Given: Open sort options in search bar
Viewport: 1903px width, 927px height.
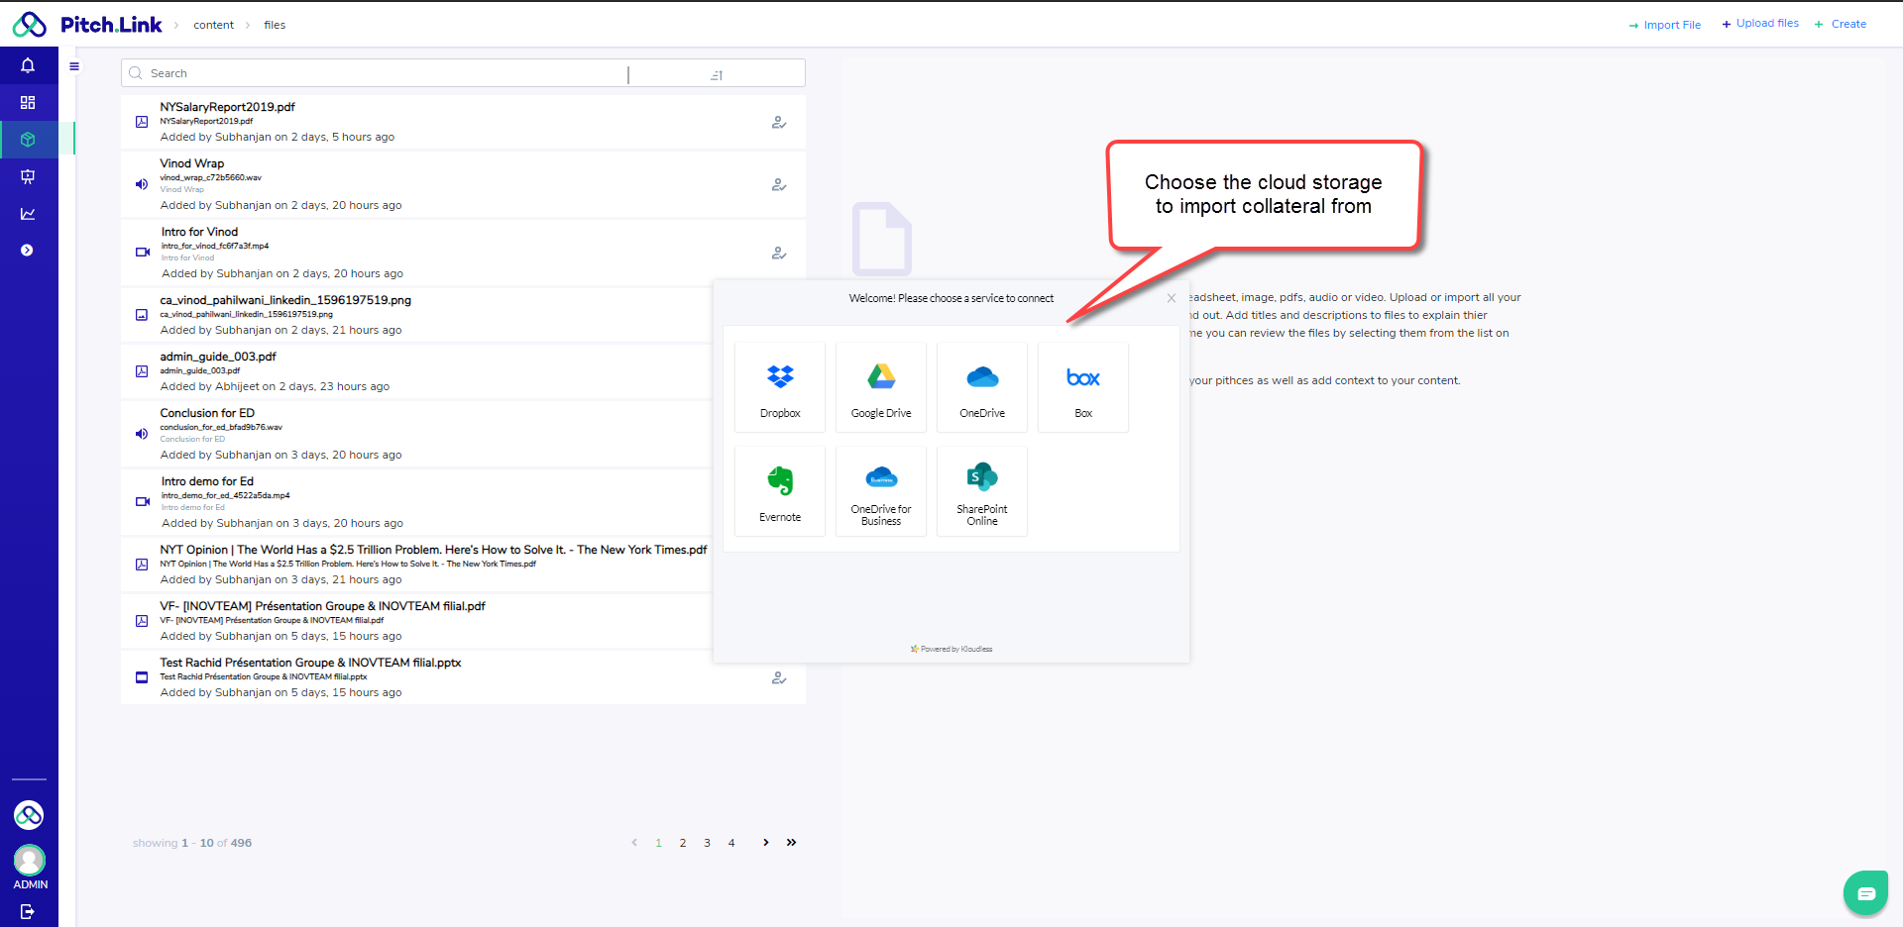Looking at the screenshot, I should click(x=717, y=74).
